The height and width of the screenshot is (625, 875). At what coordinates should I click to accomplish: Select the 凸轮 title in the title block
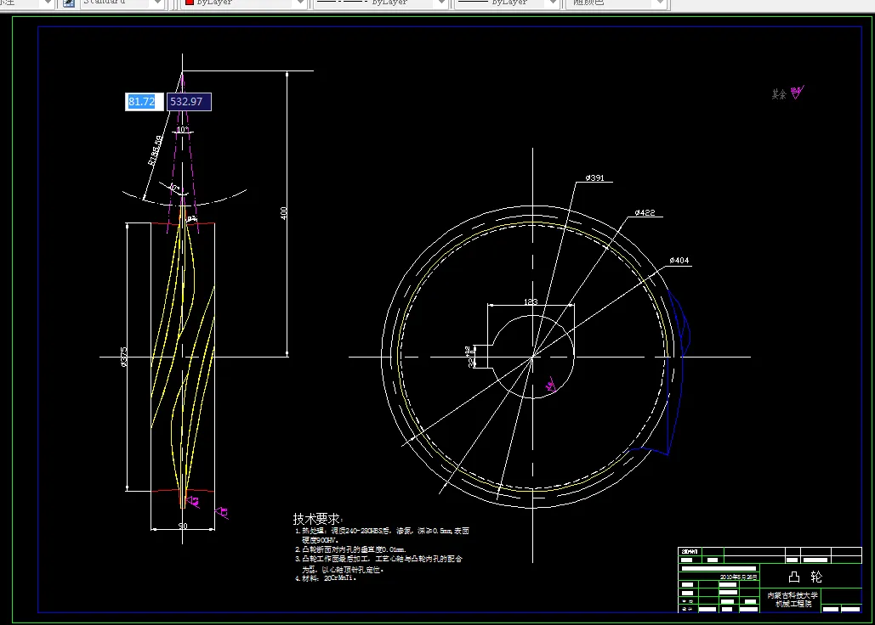[x=805, y=577]
